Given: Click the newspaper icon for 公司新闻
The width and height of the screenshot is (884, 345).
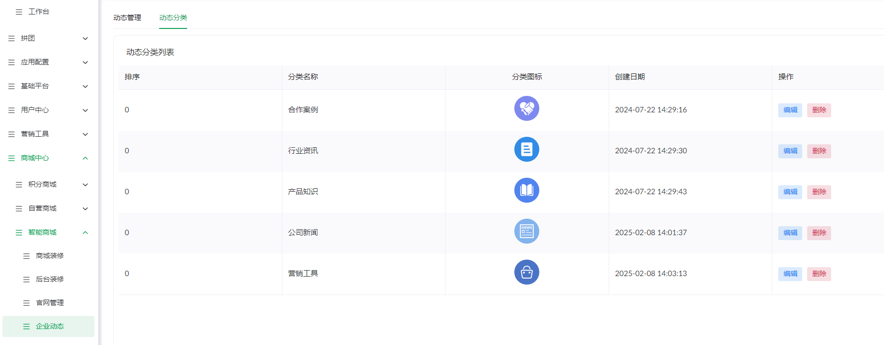Looking at the screenshot, I should coord(527,231).
